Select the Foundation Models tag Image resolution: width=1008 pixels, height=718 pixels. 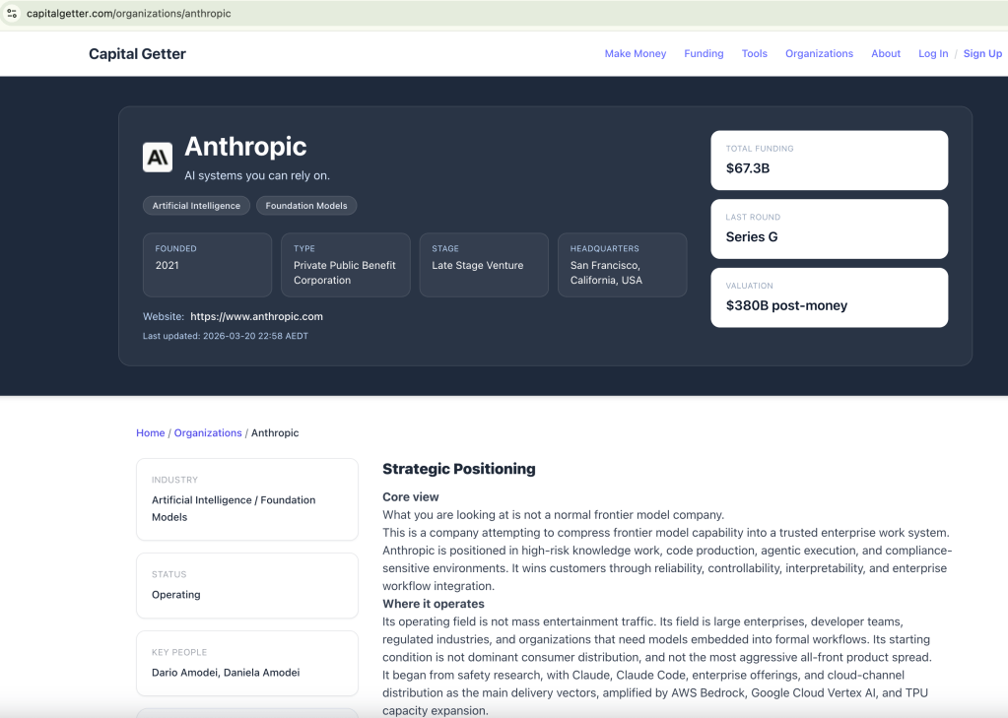(306, 206)
